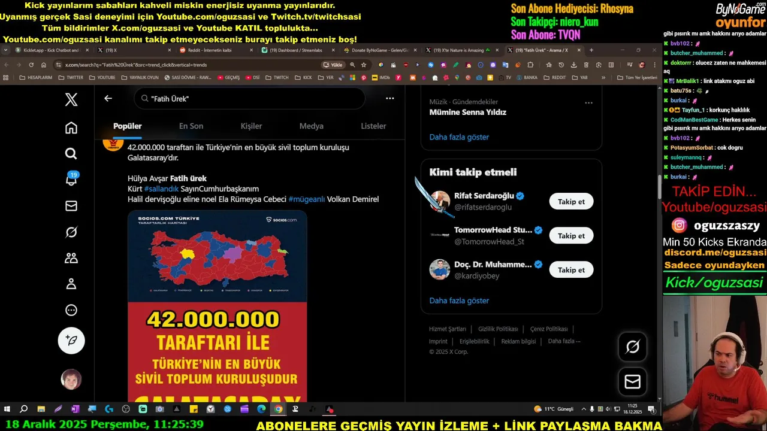Open the Galatasaray 42.000.000 map image
767x431 pixels.
tap(217, 306)
